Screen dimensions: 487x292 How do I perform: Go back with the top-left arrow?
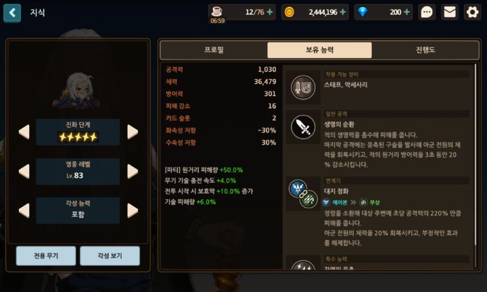pos(12,13)
